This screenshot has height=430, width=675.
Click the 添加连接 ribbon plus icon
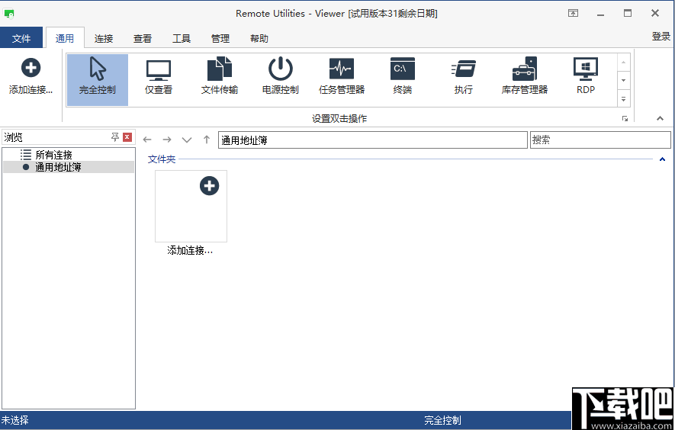click(31, 68)
